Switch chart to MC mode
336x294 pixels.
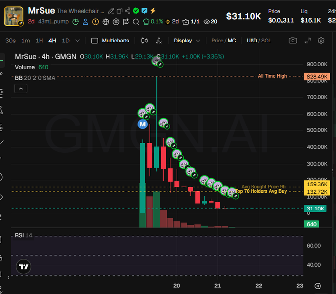point(232,41)
